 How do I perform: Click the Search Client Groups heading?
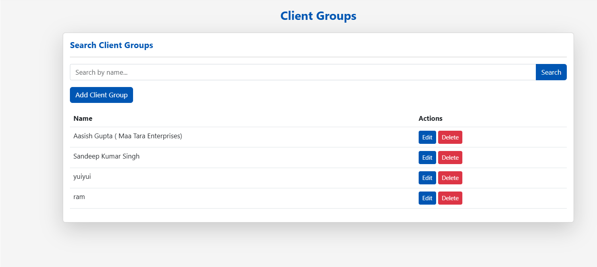point(112,45)
